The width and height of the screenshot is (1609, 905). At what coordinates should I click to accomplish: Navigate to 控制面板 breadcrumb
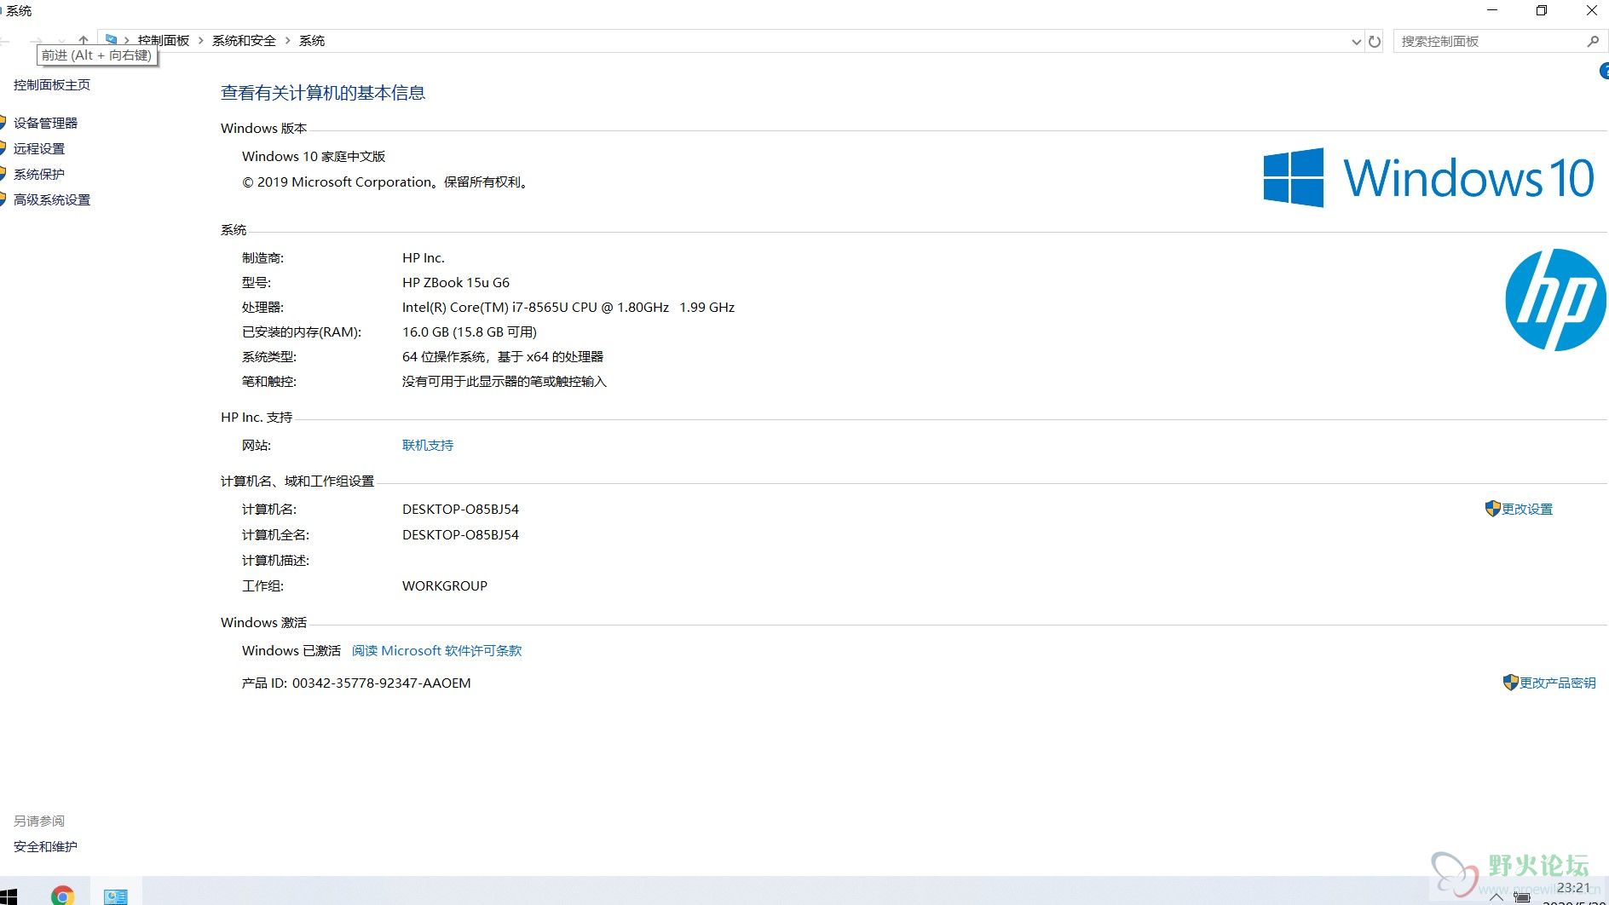[164, 40]
